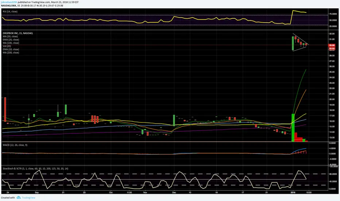Click the 4.0000 MACD axis label
The image size is (340, 201).
pyautogui.click(x=333, y=148)
